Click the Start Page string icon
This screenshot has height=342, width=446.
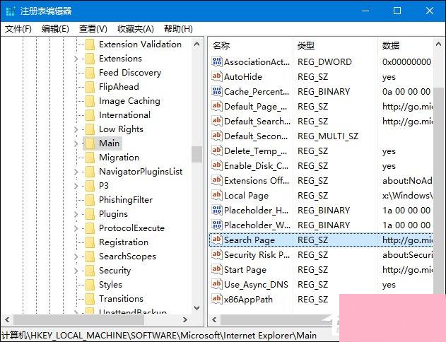click(x=217, y=269)
